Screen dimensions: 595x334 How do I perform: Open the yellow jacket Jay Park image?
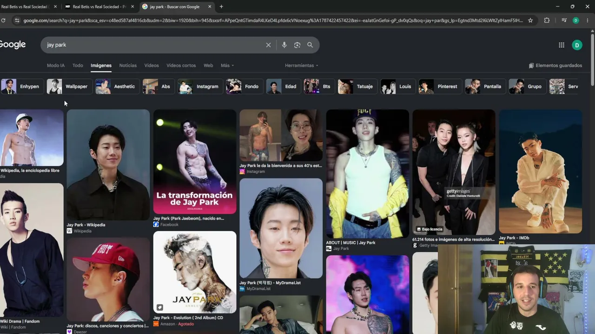pos(367,174)
